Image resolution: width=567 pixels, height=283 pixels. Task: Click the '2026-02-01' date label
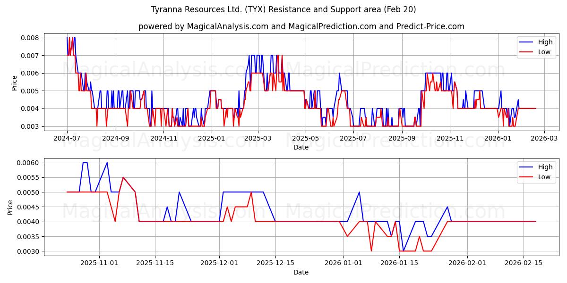pyautogui.click(x=467, y=264)
